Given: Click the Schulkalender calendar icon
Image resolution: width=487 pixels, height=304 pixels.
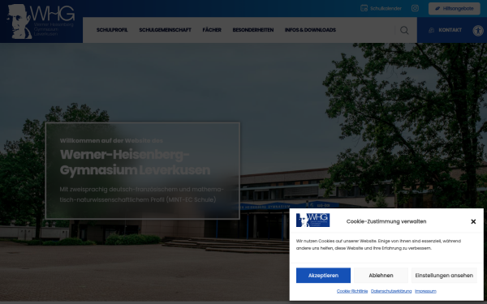Looking at the screenshot, I should coord(364,8).
